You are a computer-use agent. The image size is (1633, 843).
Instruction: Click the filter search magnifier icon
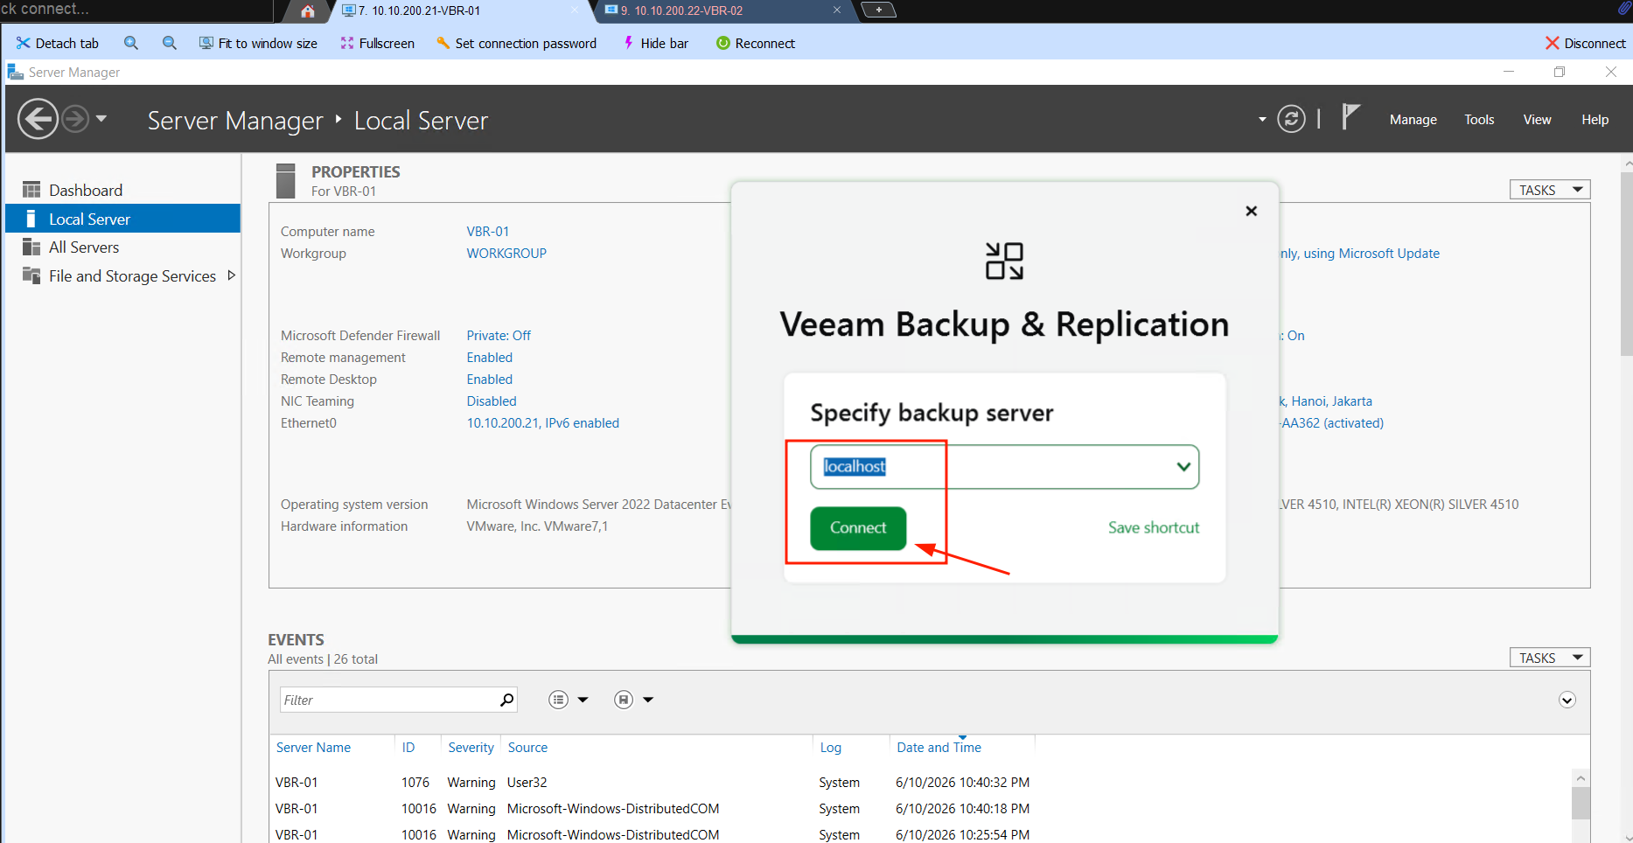pos(507,700)
